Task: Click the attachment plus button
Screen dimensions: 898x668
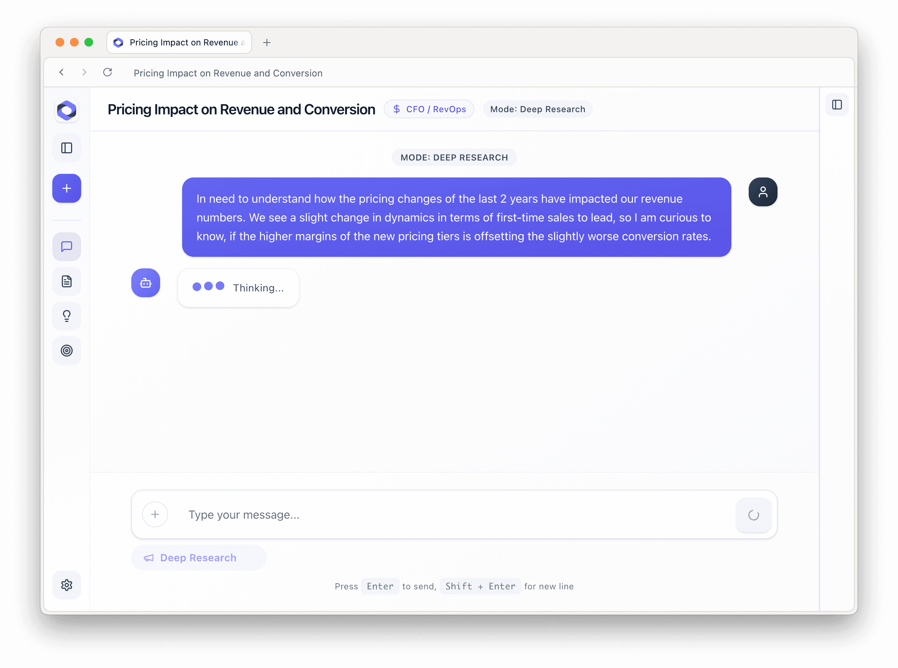Action: 155,514
